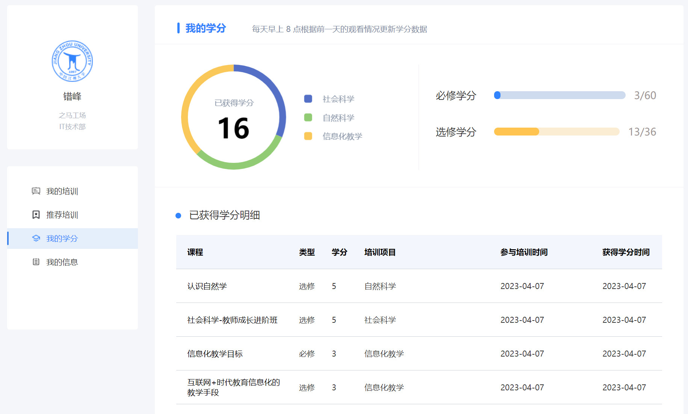Click the 学分 column header

point(339,252)
